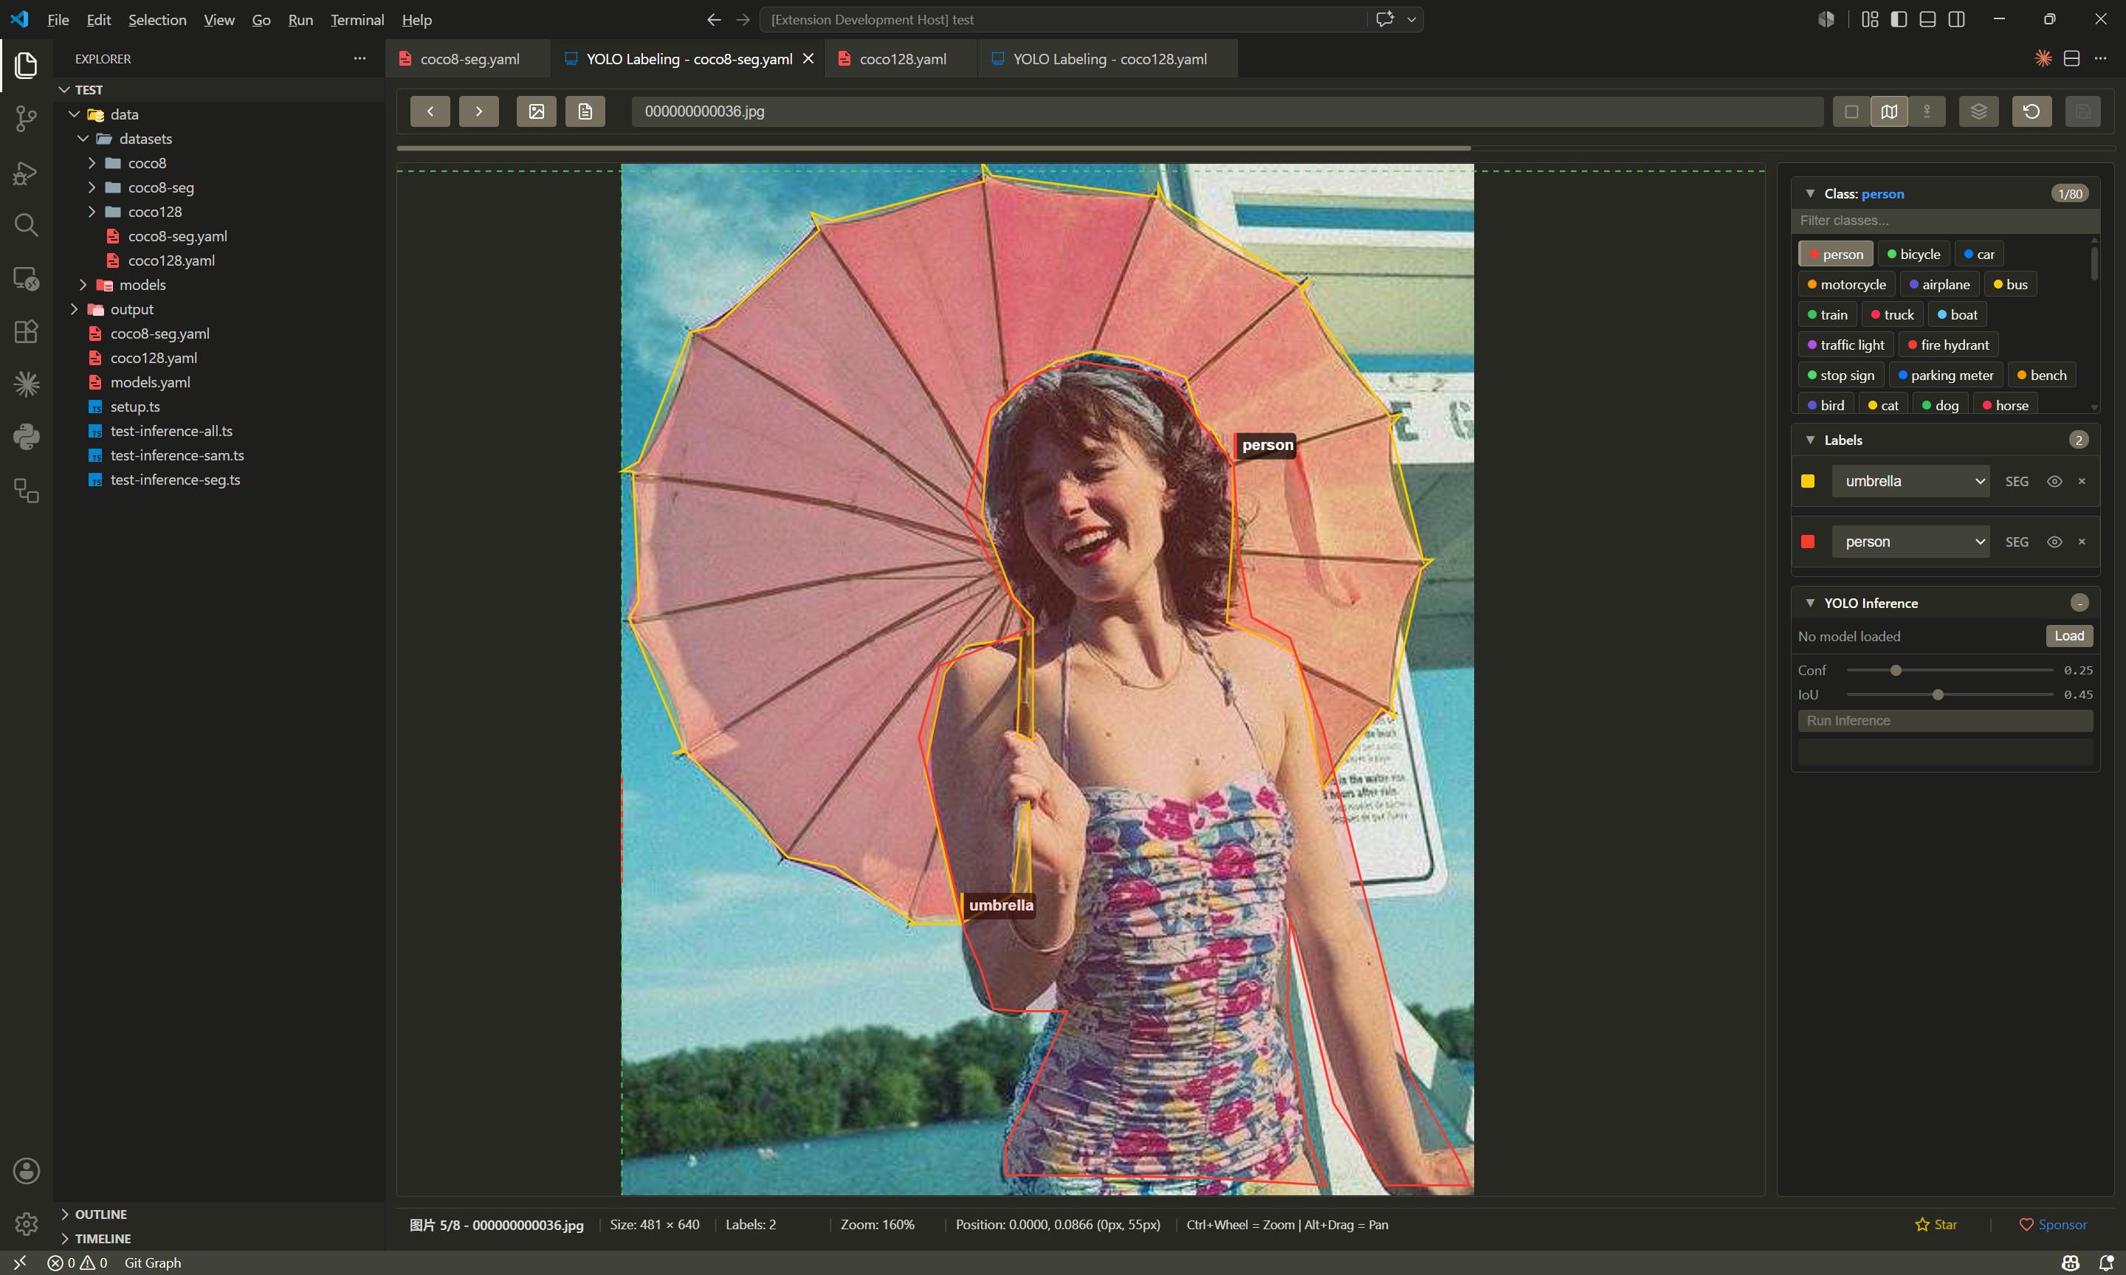The image size is (2126, 1275).
Task: Click the reset undo circular arrow
Action: pyautogui.click(x=2032, y=111)
